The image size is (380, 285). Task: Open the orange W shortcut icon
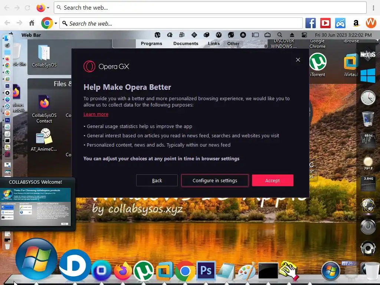tap(371, 23)
